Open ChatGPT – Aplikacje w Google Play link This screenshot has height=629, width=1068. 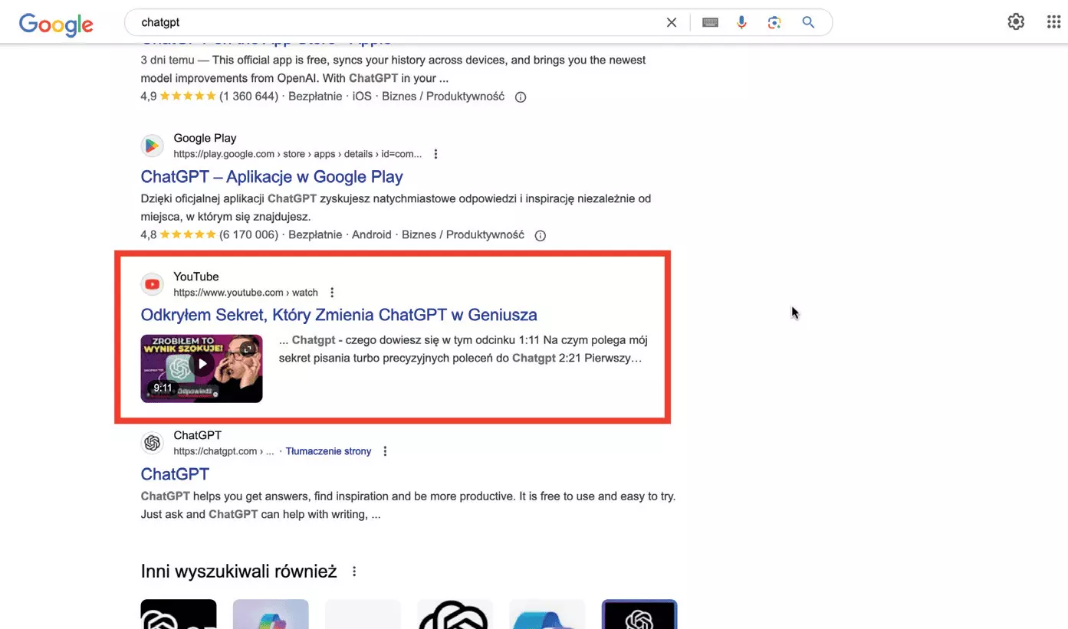(271, 176)
